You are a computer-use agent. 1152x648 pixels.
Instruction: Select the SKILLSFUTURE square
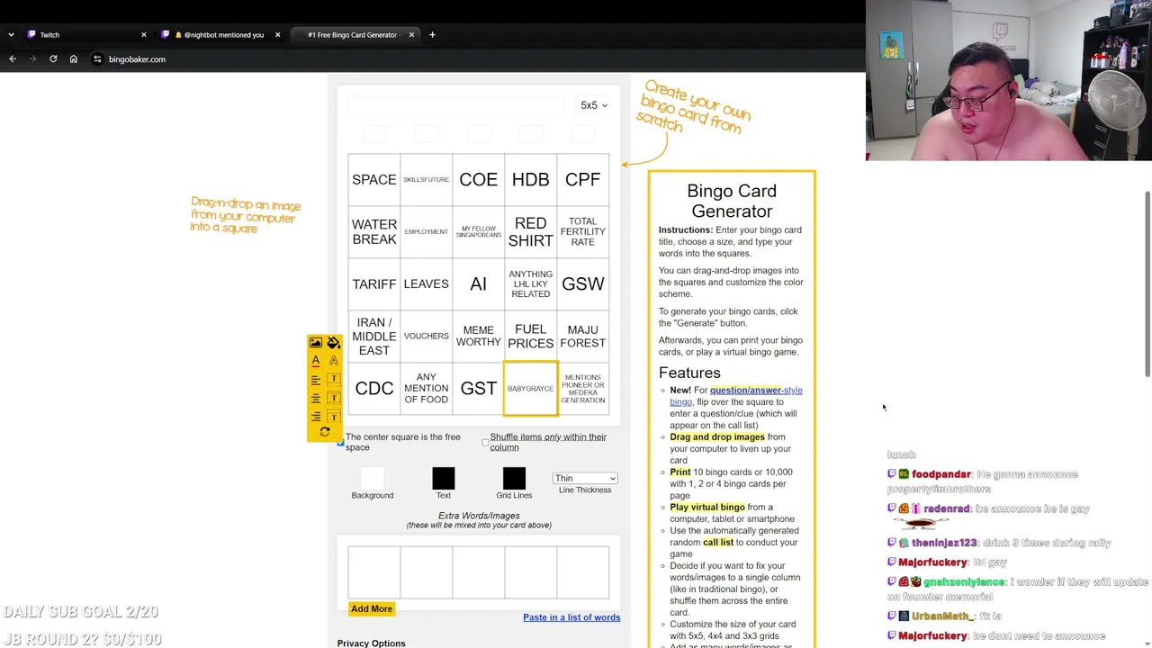427,180
